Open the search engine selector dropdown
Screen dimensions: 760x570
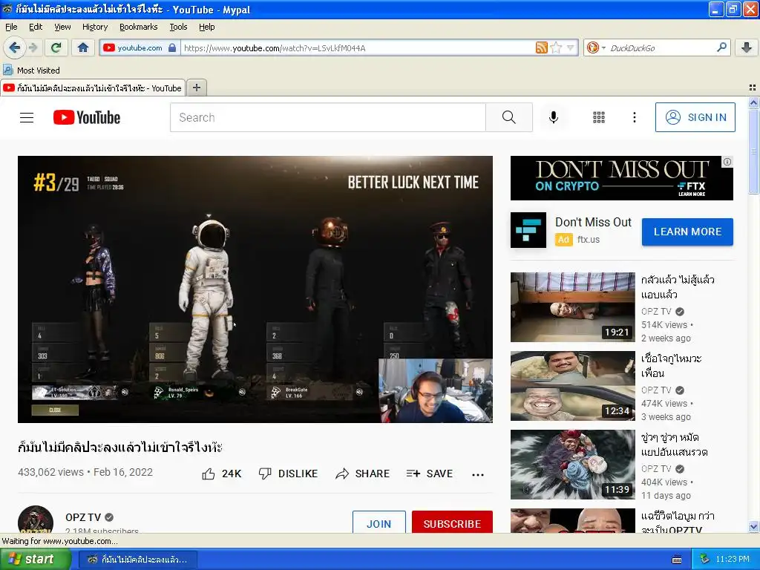coord(596,47)
